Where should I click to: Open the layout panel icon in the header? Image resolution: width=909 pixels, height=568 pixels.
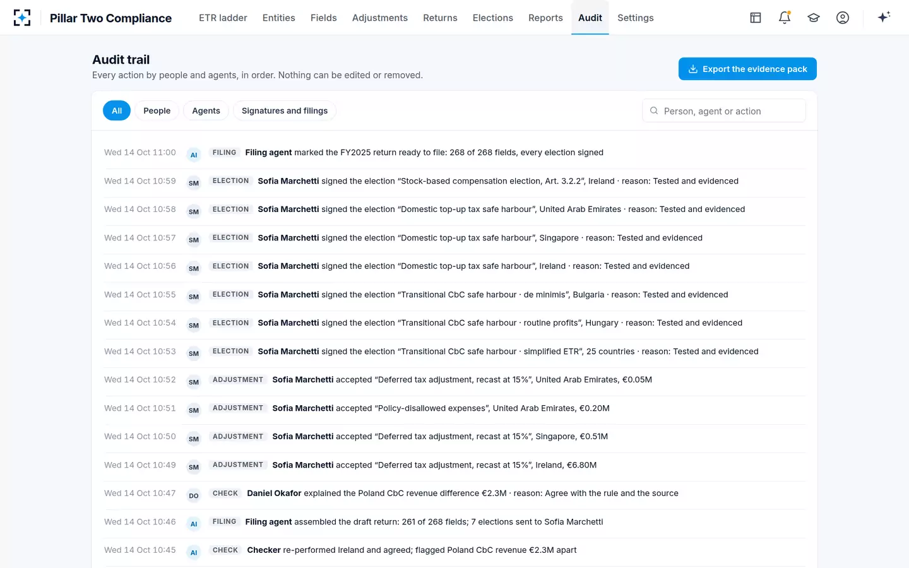click(x=756, y=18)
